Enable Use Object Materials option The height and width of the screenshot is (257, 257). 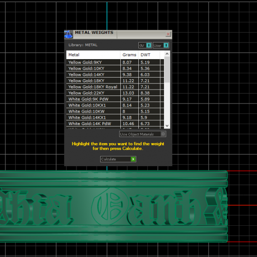tap(163, 134)
